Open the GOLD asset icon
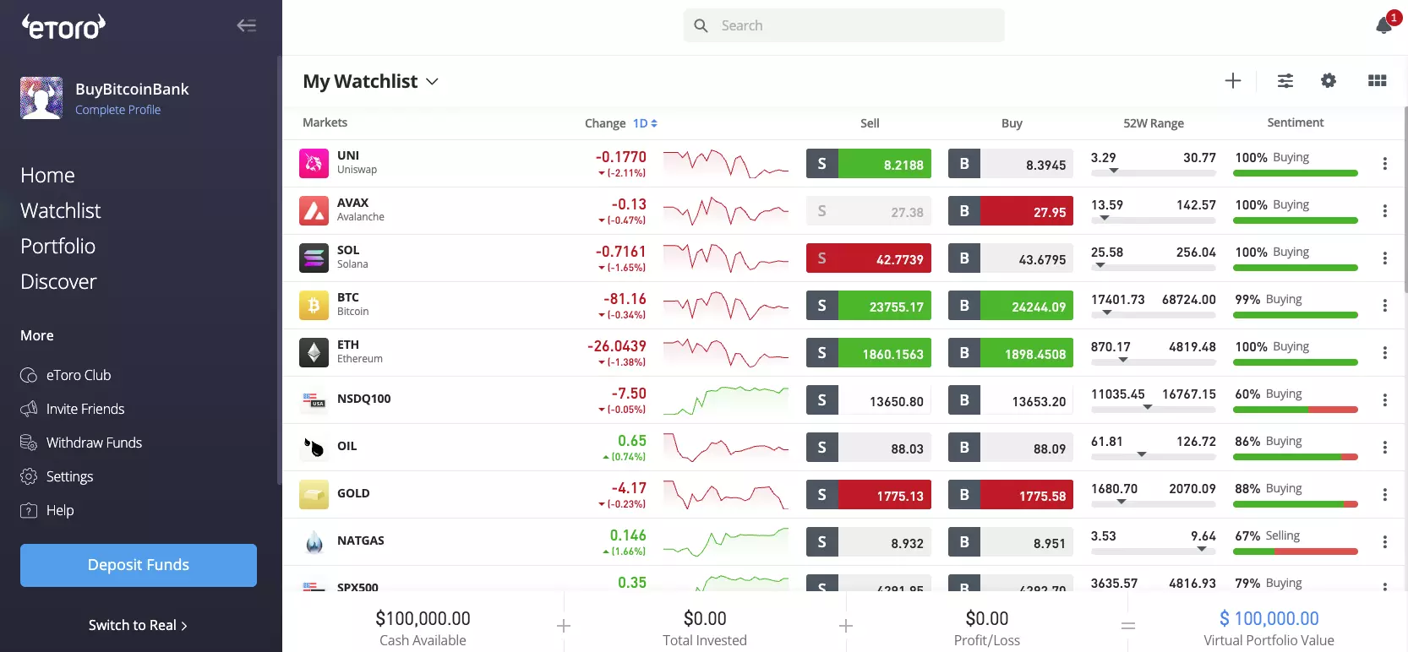 click(314, 494)
